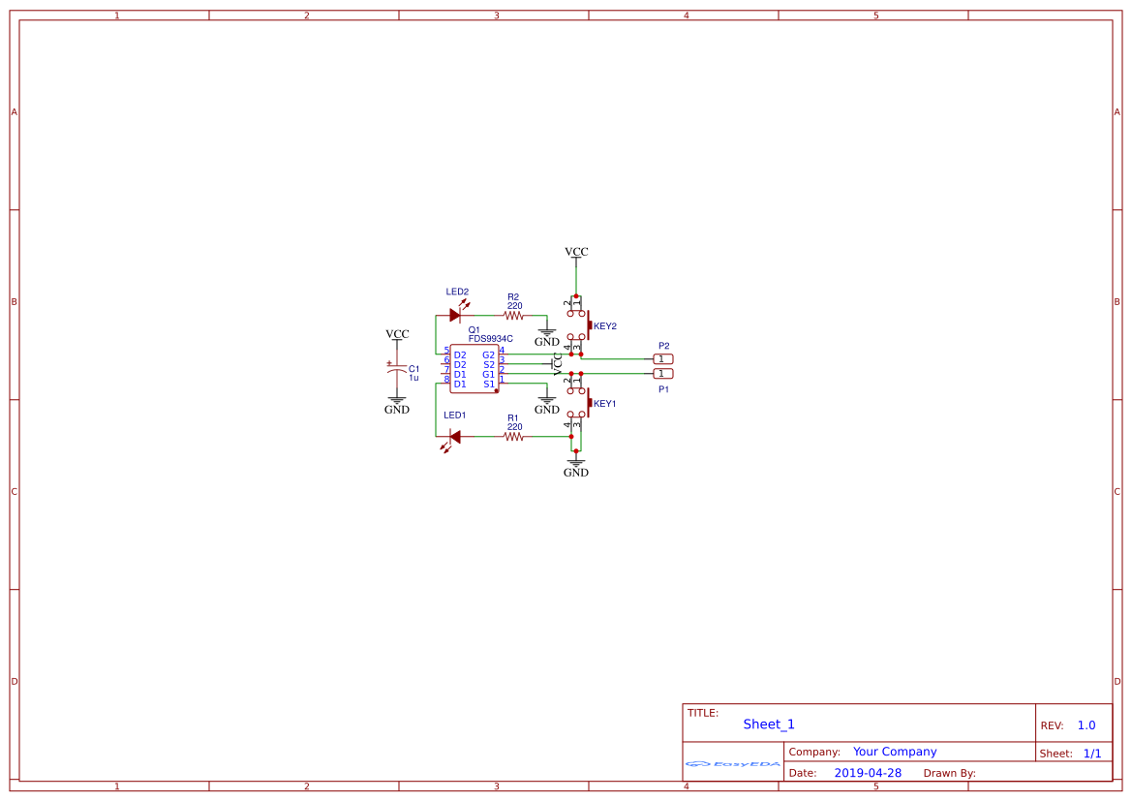Screen dimensions: 1132x801
Task: Select the P2 connector pin box
Action: tap(663, 359)
